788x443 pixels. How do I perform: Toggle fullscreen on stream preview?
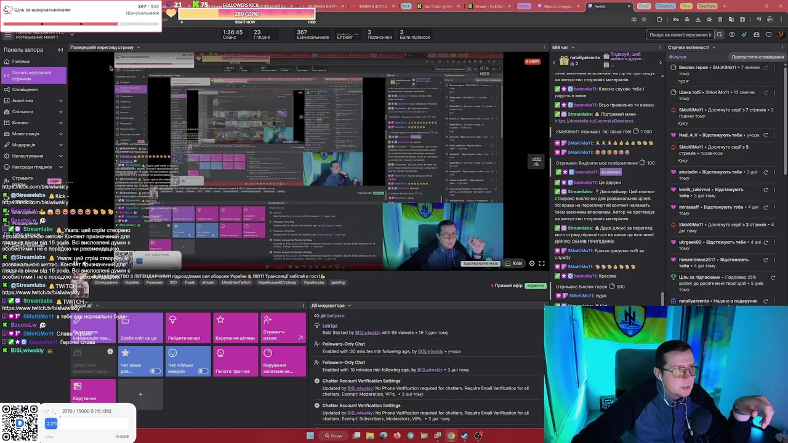542,263
